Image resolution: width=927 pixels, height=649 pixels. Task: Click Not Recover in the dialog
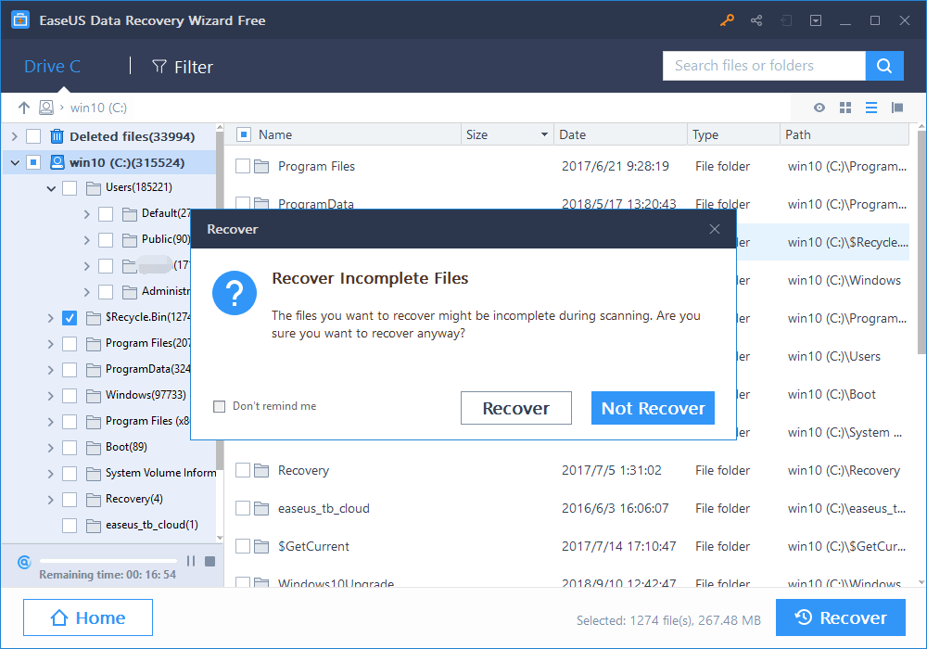(653, 408)
